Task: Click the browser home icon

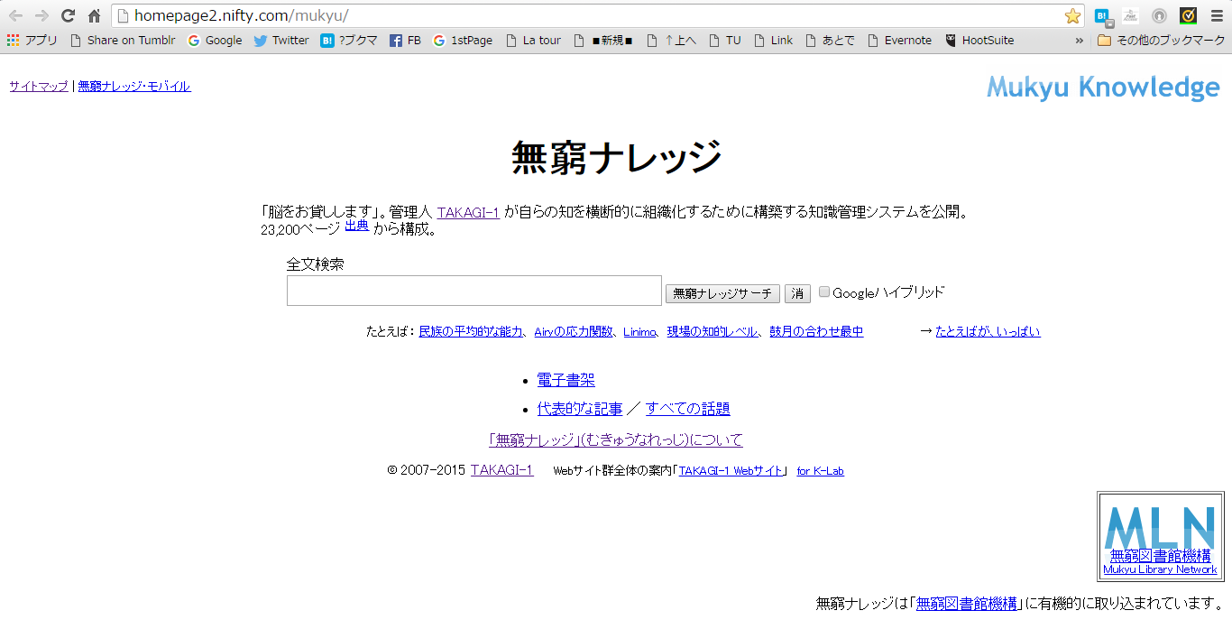Action: coord(94,15)
